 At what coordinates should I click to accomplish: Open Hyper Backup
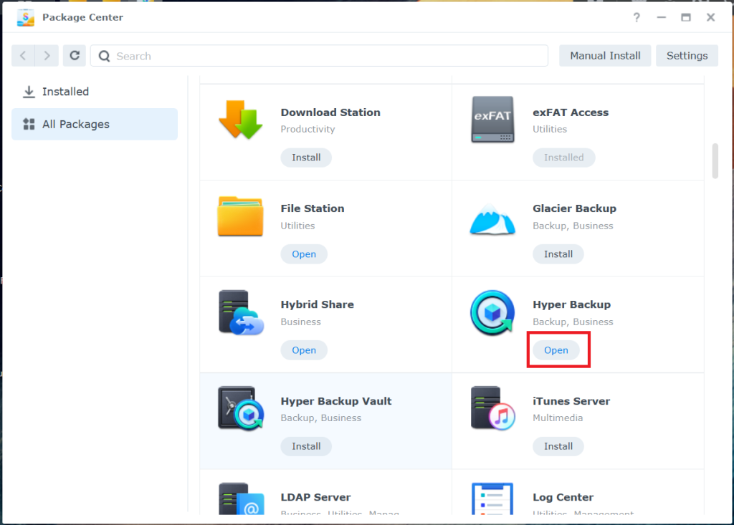(556, 350)
